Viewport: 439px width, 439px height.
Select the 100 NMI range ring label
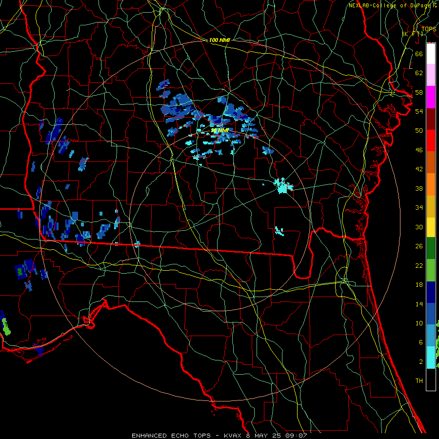click(x=219, y=40)
